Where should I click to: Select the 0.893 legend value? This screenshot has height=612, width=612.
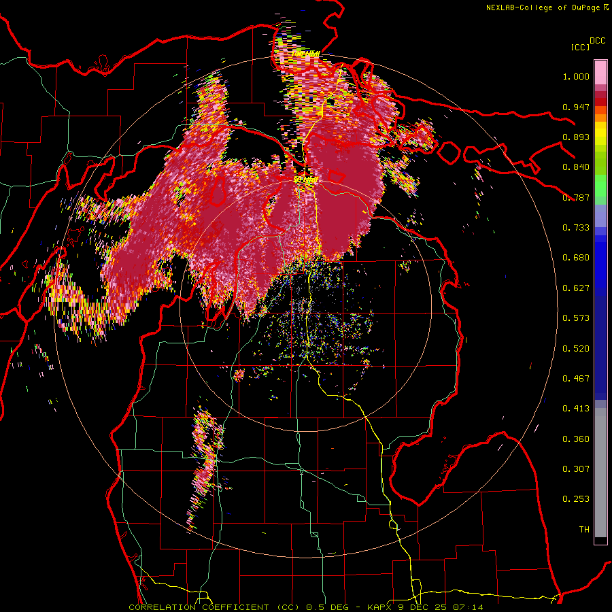click(576, 137)
